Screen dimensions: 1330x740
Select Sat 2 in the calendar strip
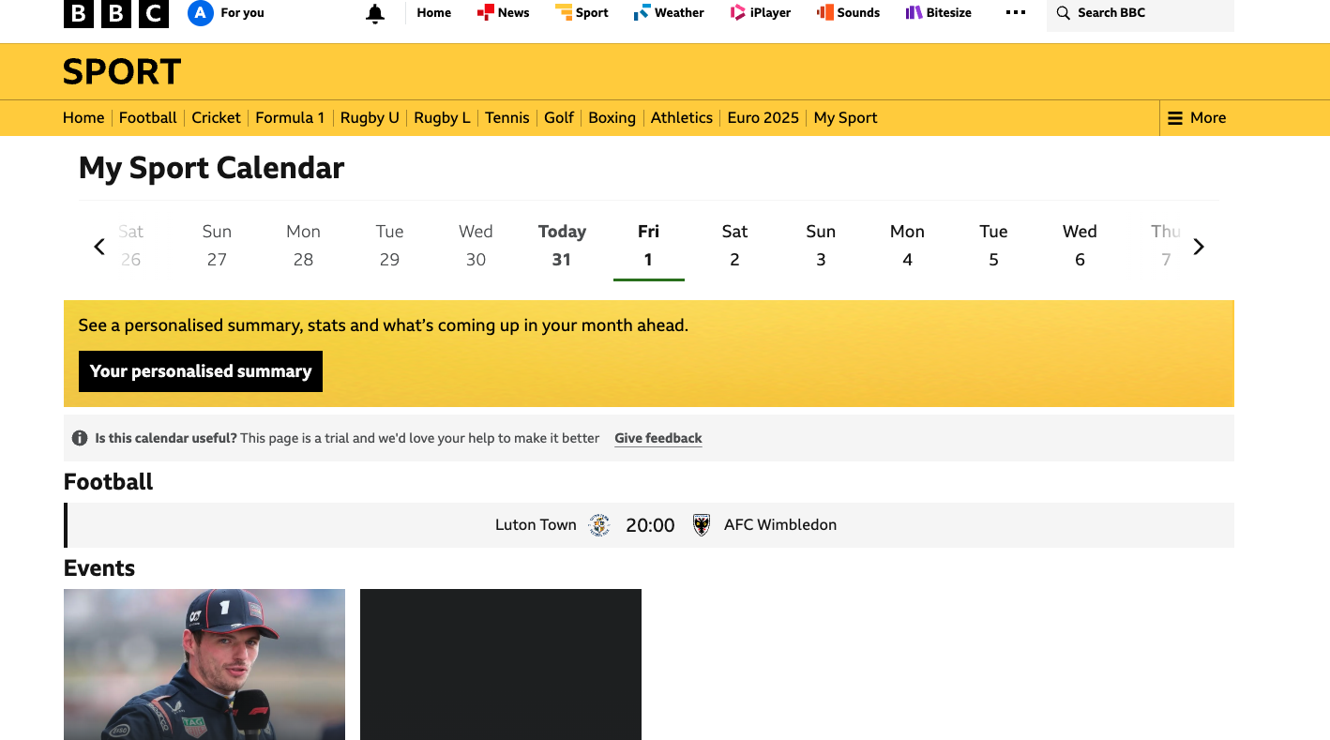734,246
